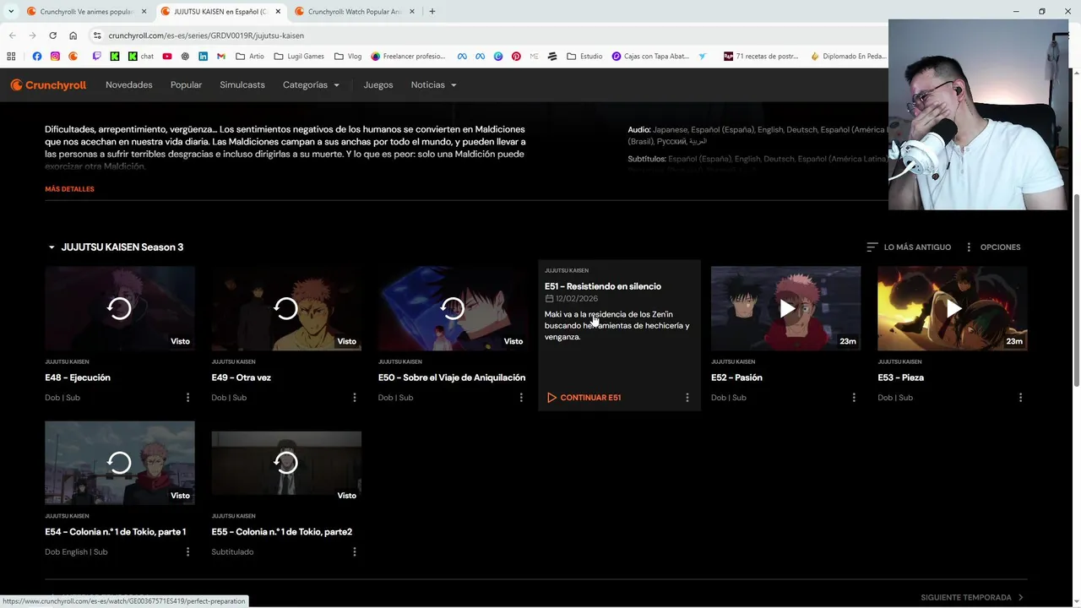Open the ChatGPT bookmark icon
The width and height of the screenshot is (1081, 608).
pyautogui.click(x=185, y=57)
